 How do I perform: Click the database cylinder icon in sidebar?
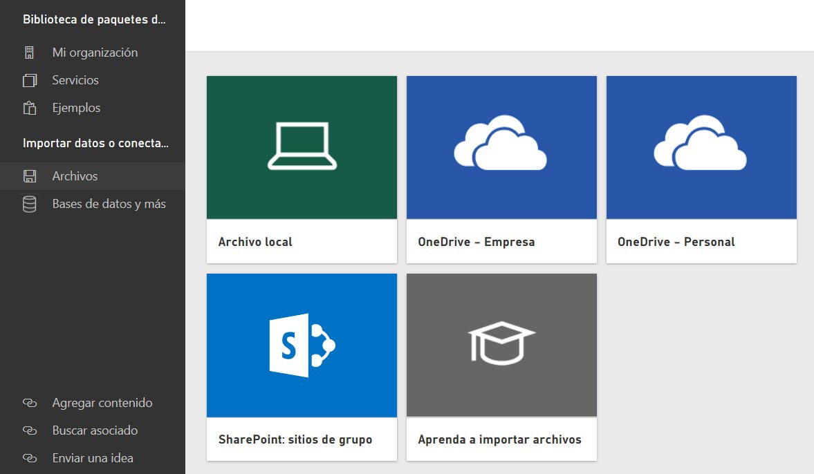pyautogui.click(x=30, y=205)
